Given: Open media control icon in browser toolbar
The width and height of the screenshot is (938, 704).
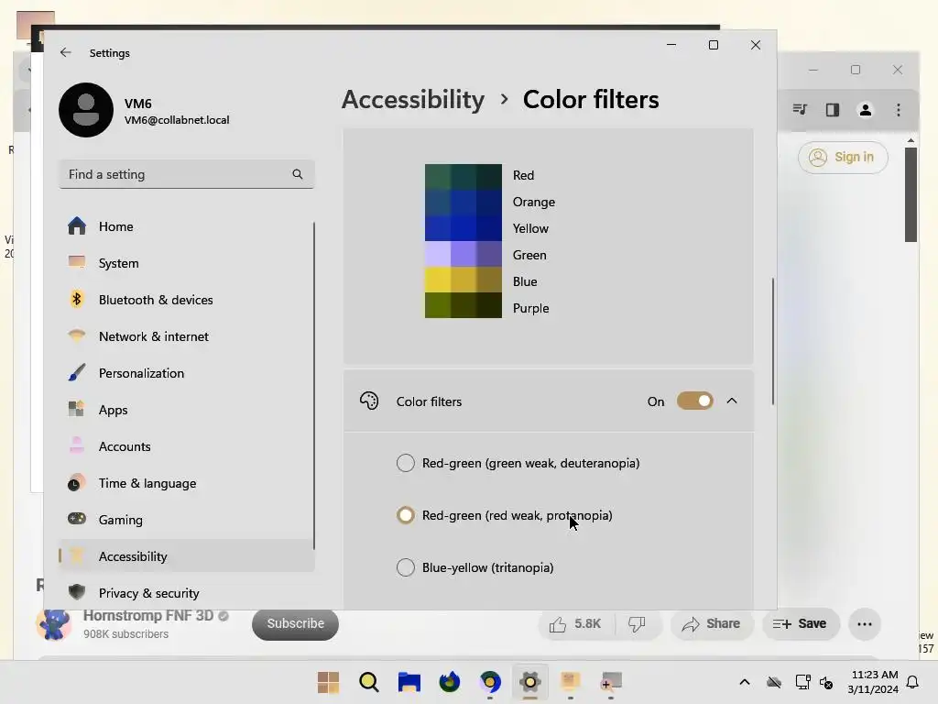Looking at the screenshot, I should click(x=800, y=110).
